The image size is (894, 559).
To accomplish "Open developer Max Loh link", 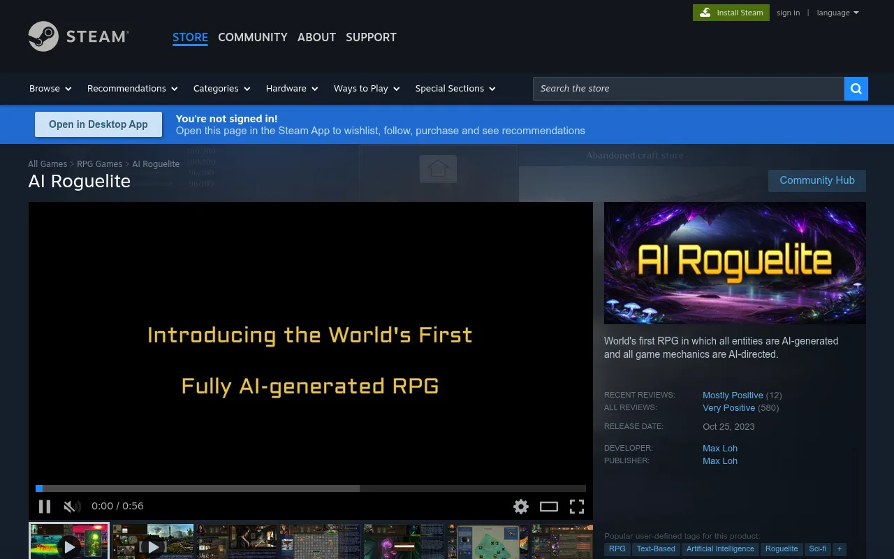I will (720, 449).
